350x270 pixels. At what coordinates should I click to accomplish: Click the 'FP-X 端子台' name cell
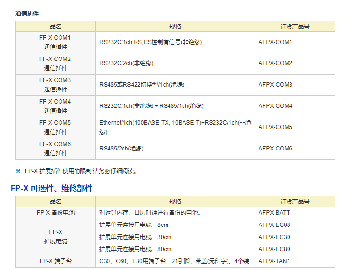click(56, 261)
